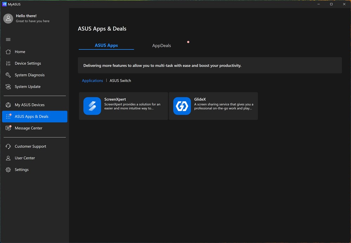Click System Diagnosis wrench icon
Viewport: 351px width, 243px height.
click(8, 75)
